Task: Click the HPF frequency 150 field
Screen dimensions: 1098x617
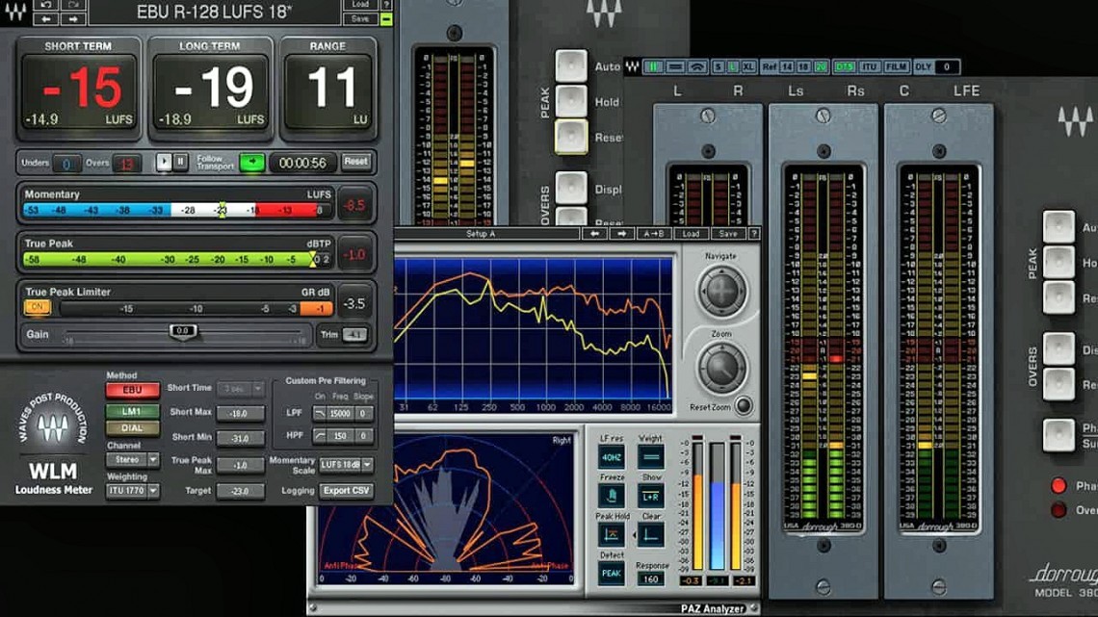Action: [x=340, y=436]
